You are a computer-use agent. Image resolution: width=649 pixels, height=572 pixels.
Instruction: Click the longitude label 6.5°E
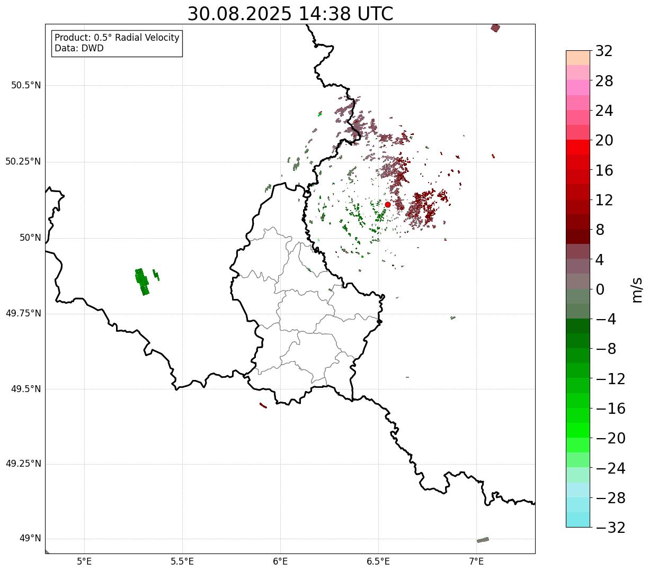(378, 561)
